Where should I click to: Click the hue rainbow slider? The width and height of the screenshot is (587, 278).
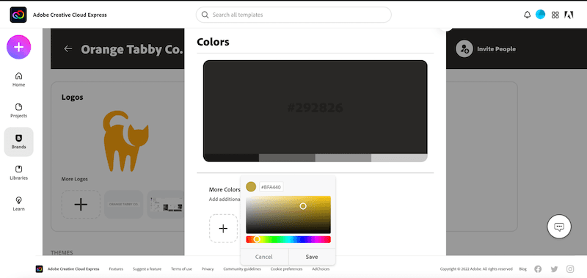click(288, 239)
